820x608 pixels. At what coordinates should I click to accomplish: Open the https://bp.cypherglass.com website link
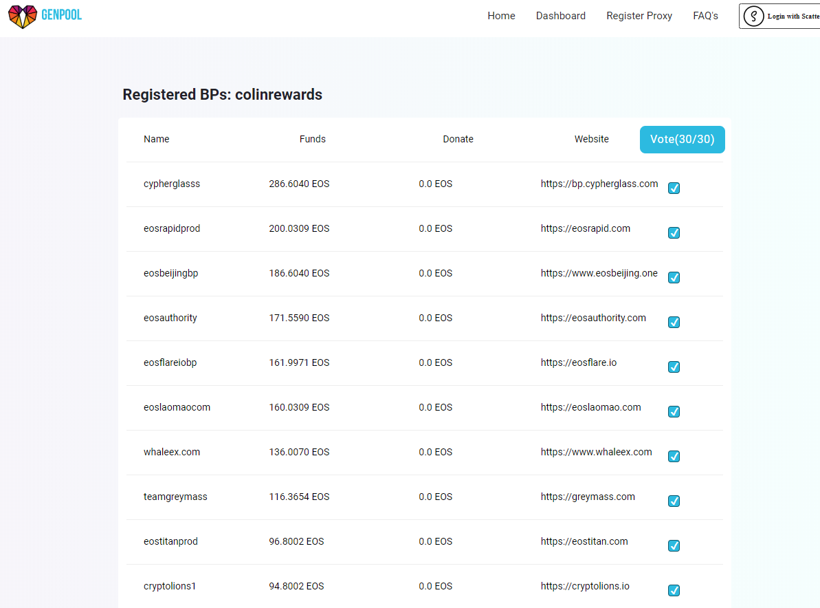point(599,184)
